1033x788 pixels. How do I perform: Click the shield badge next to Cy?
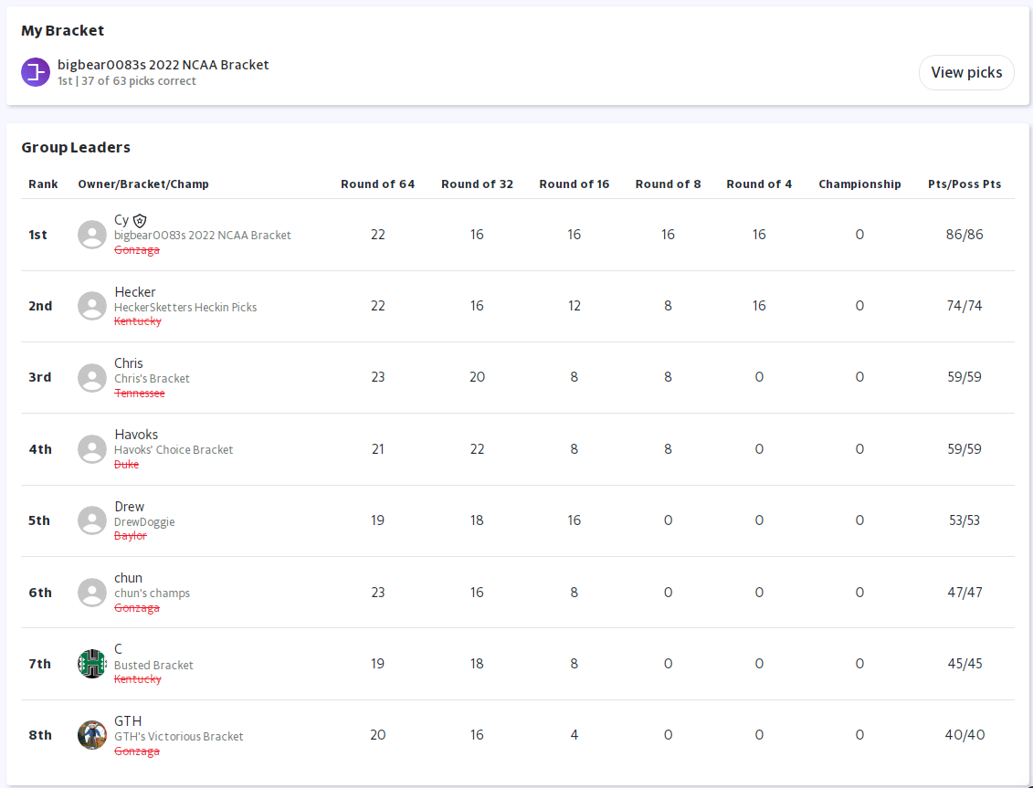(x=140, y=220)
